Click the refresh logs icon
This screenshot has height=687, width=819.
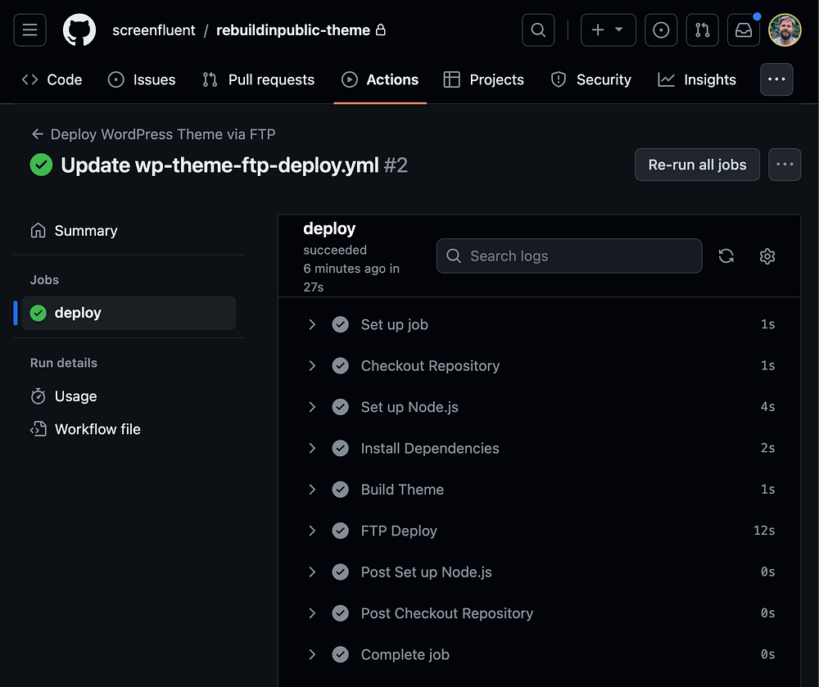(x=726, y=255)
